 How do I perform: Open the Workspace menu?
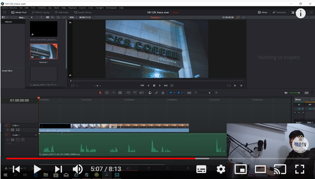click(111, 8)
